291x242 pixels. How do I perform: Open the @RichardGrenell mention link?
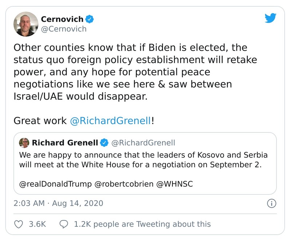pos(110,121)
